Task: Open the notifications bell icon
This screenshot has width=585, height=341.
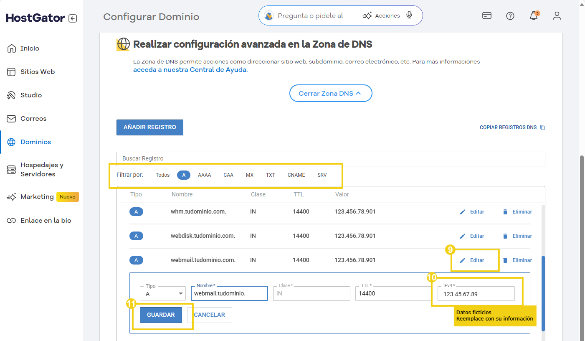Action: click(533, 16)
